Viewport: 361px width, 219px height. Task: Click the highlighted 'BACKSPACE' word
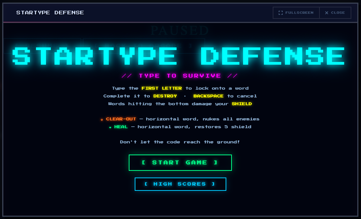point(209,96)
